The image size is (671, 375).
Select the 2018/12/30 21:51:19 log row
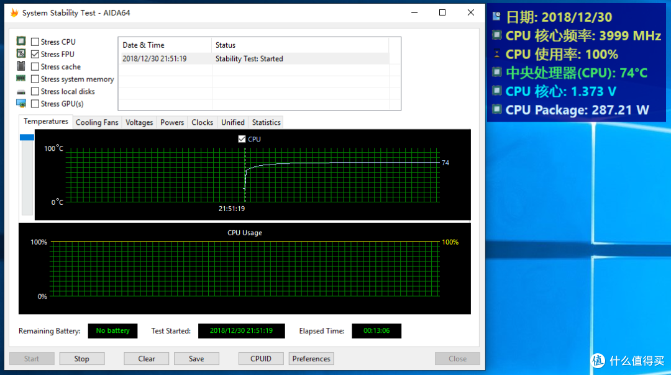point(254,58)
